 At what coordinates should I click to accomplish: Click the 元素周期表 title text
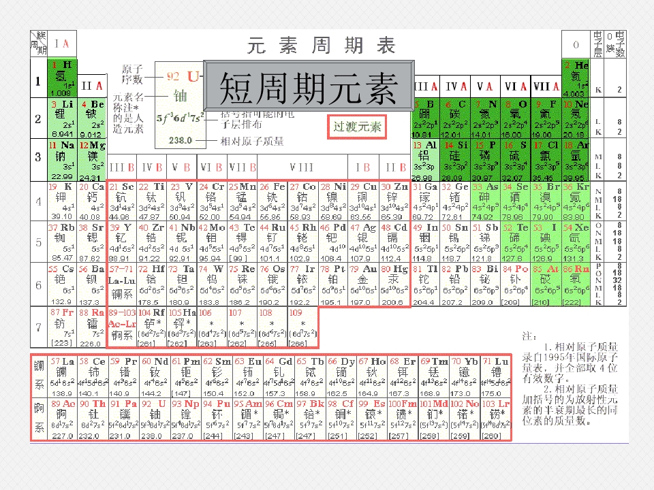pos(321,45)
